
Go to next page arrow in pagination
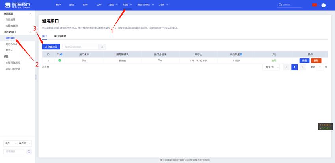click(x=303, y=67)
